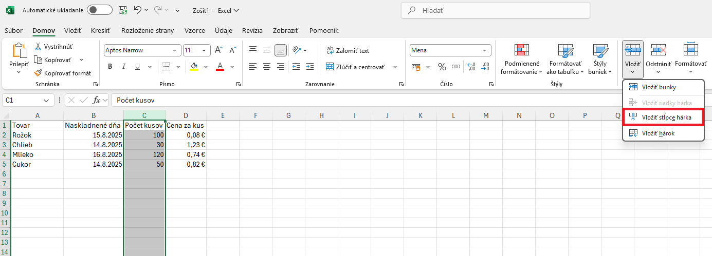Click the text Orientation icon
This screenshot has width=712, height=256.
297,50
